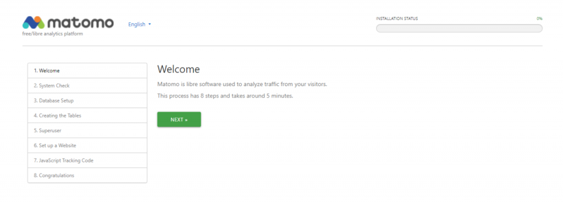
Task: Click the installation status progress bar
Action: tap(459, 29)
